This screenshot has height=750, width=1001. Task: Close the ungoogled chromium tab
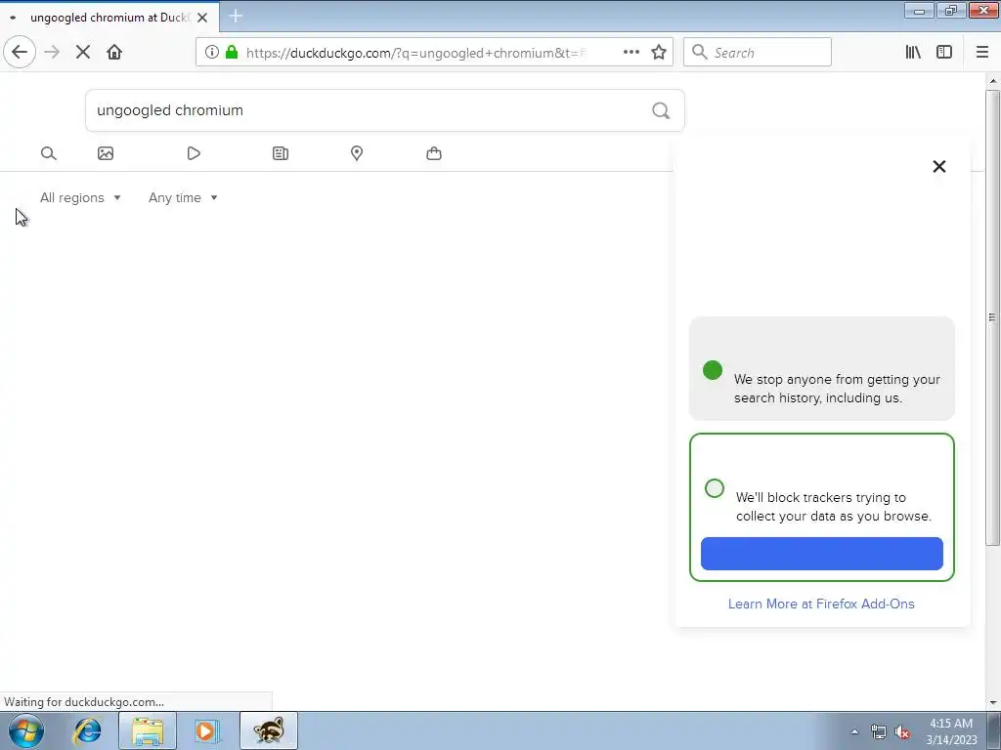(202, 18)
